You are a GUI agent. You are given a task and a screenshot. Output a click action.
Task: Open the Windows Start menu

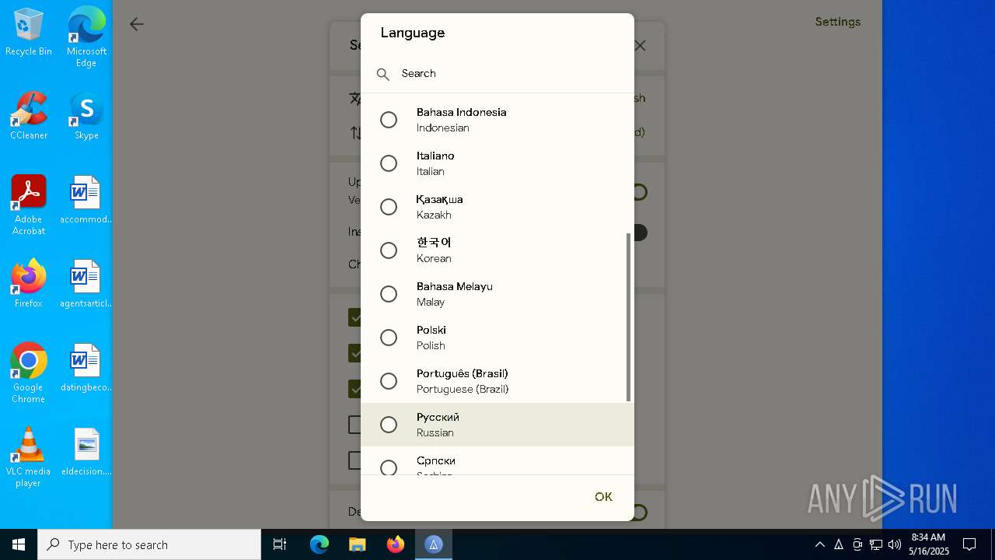tap(19, 544)
